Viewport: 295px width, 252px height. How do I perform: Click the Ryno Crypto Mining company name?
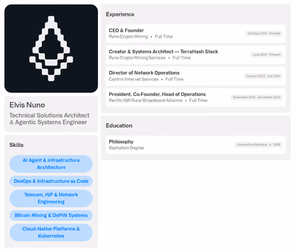[129, 37]
